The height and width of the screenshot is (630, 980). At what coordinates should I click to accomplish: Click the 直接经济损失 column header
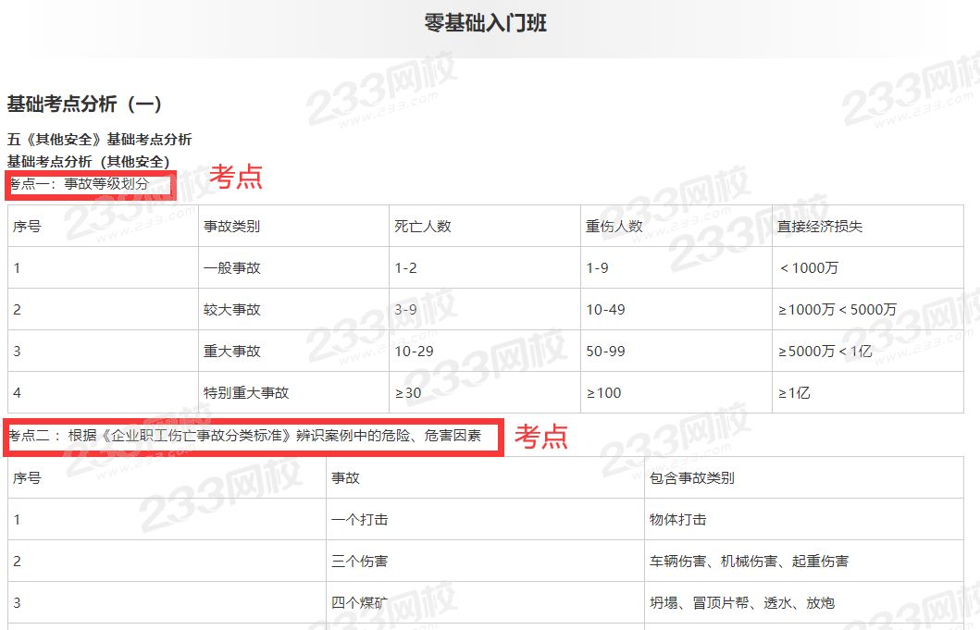pos(820,226)
